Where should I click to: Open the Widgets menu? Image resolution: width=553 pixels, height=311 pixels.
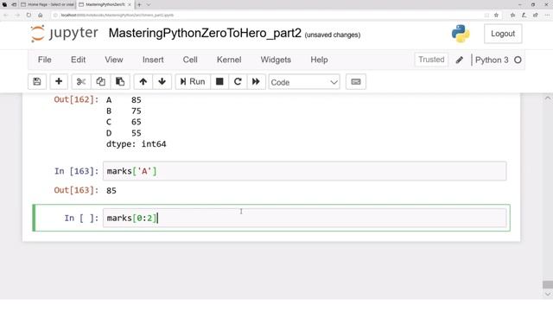[x=276, y=60]
